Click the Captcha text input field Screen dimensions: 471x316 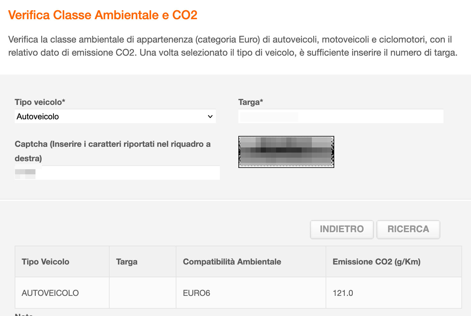point(117,173)
